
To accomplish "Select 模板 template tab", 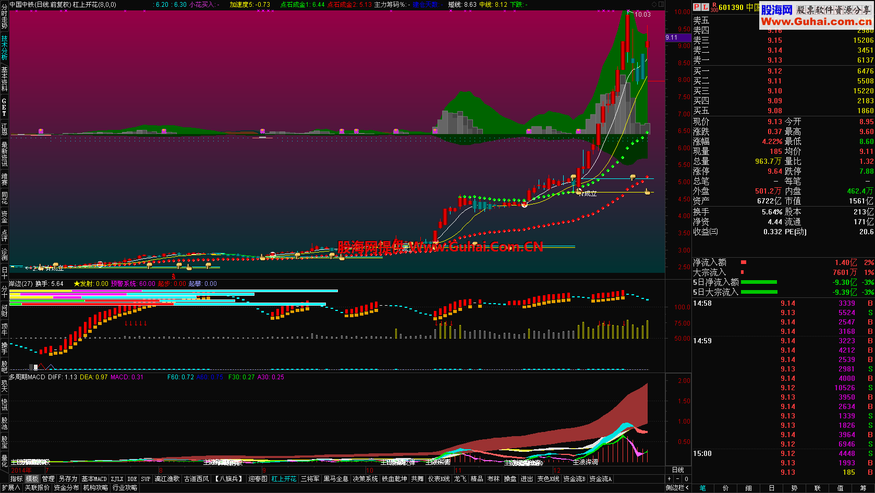I will 32,479.
